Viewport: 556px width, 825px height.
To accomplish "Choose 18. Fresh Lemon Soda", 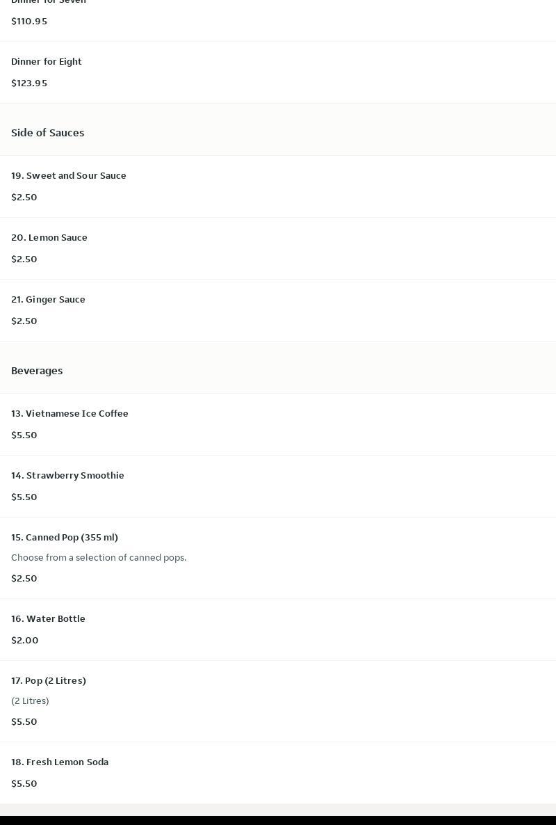I will coord(278,773).
